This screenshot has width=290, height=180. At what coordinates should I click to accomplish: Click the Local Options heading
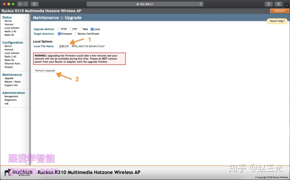point(43,41)
